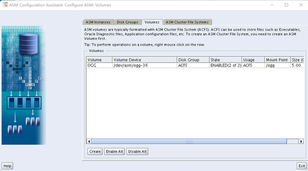The image size is (308, 171).
Task: Sort by the Volume column header
Action: tap(99, 60)
